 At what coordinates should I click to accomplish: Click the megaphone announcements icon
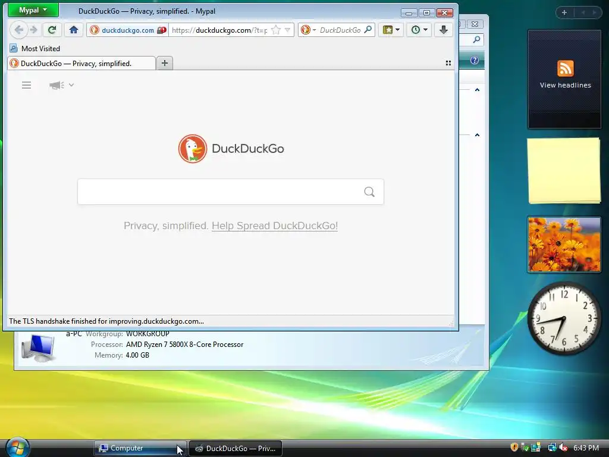56,85
